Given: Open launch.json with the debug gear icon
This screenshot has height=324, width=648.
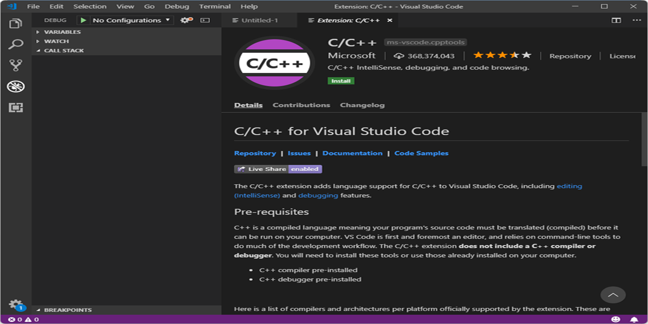Looking at the screenshot, I should [x=186, y=20].
